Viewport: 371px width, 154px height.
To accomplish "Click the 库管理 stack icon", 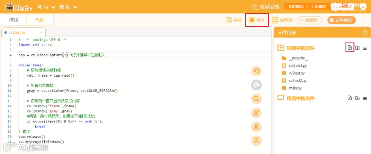I will click(x=275, y=20).
